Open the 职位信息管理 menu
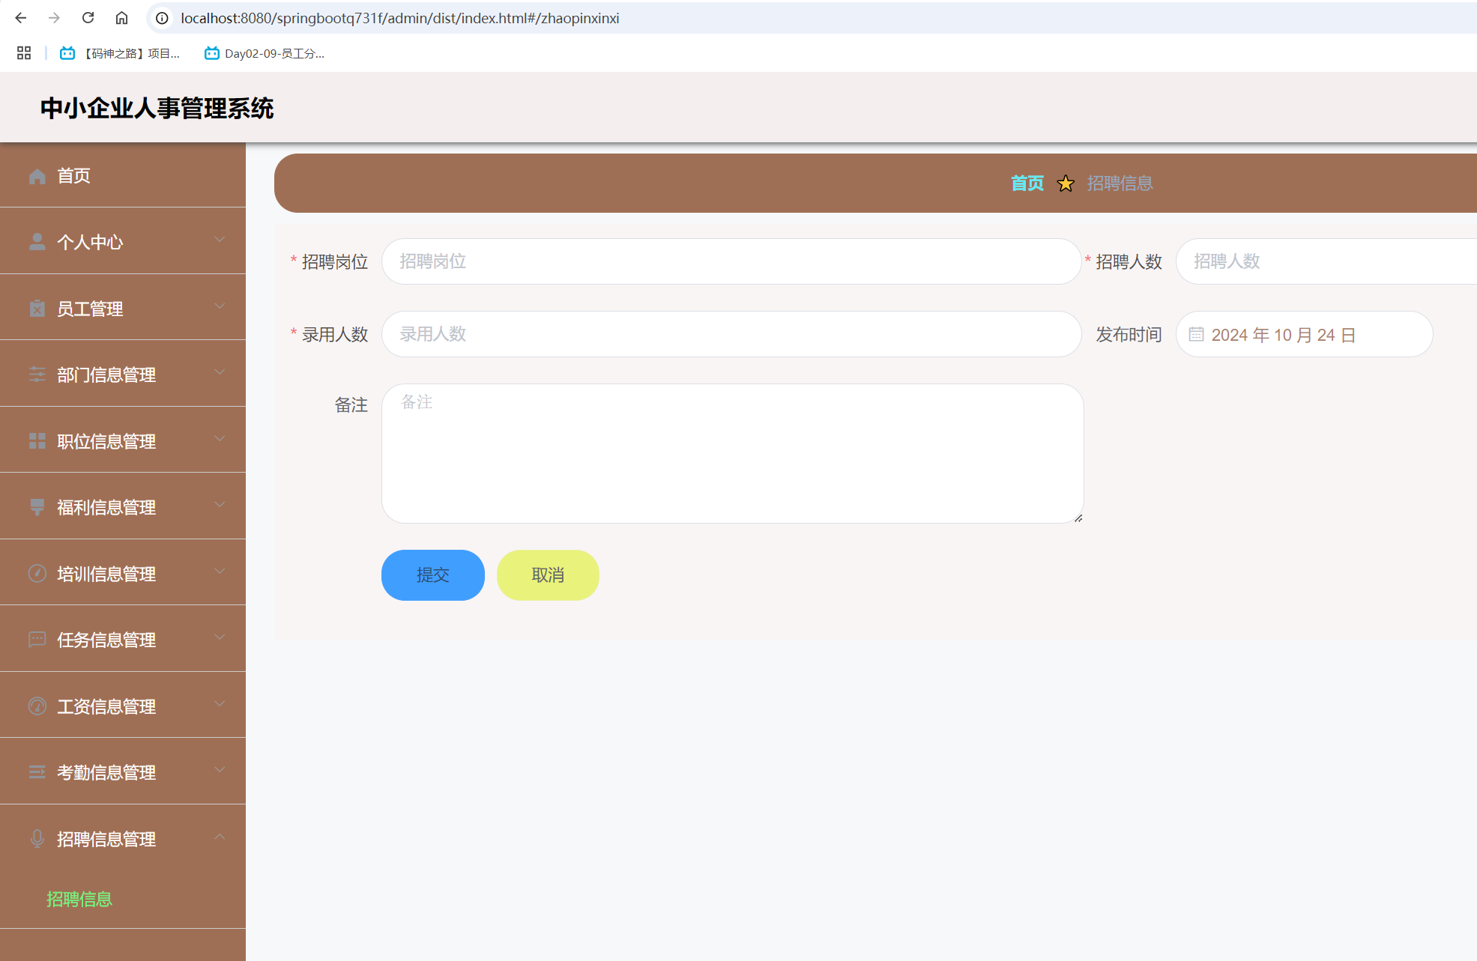 (123, 440)
